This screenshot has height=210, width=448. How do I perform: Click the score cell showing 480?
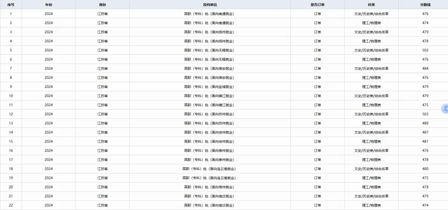(425, 169)
